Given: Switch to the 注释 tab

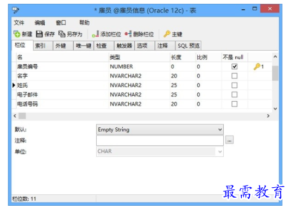Looking at the screenshot, I should pos(165,46).
